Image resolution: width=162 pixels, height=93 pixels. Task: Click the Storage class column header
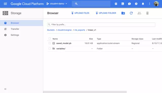[x=137, y=39]
